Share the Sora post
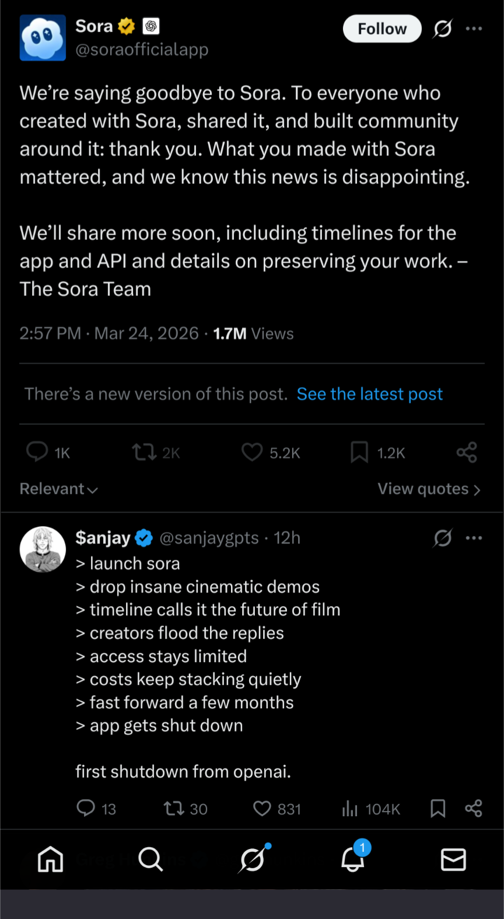This screenshot has height=919, width=504. 467,452
